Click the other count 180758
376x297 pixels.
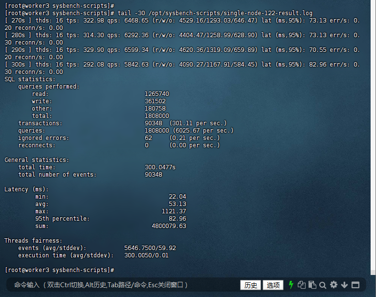point(155,109)
